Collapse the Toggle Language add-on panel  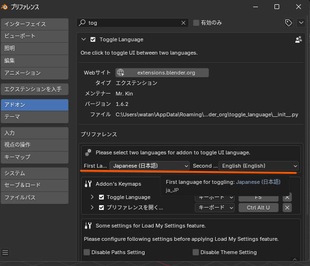tap(84, 39)
